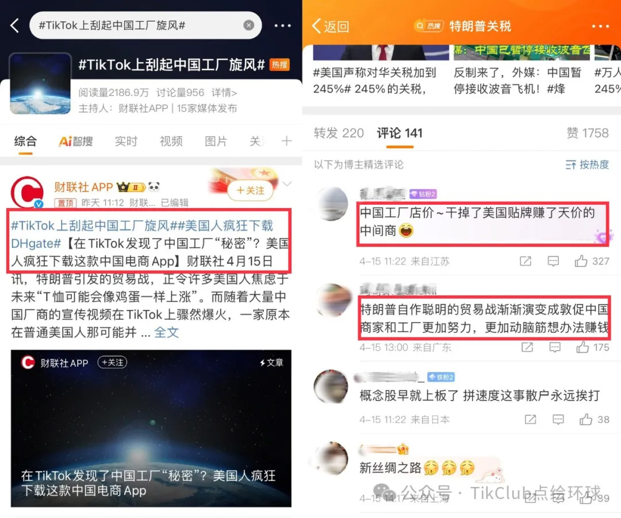The image size is (621, 518).
Task: Like the comment with 327 likes
Action: [581, 261]
